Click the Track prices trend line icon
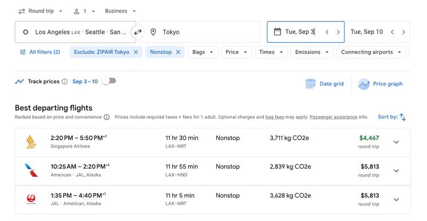 point(19,81)
